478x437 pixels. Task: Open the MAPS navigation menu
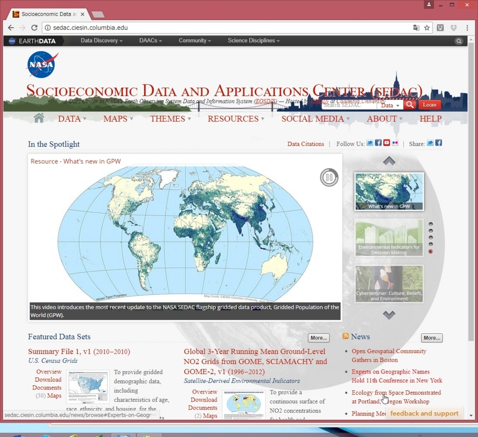tap(118, 119)
